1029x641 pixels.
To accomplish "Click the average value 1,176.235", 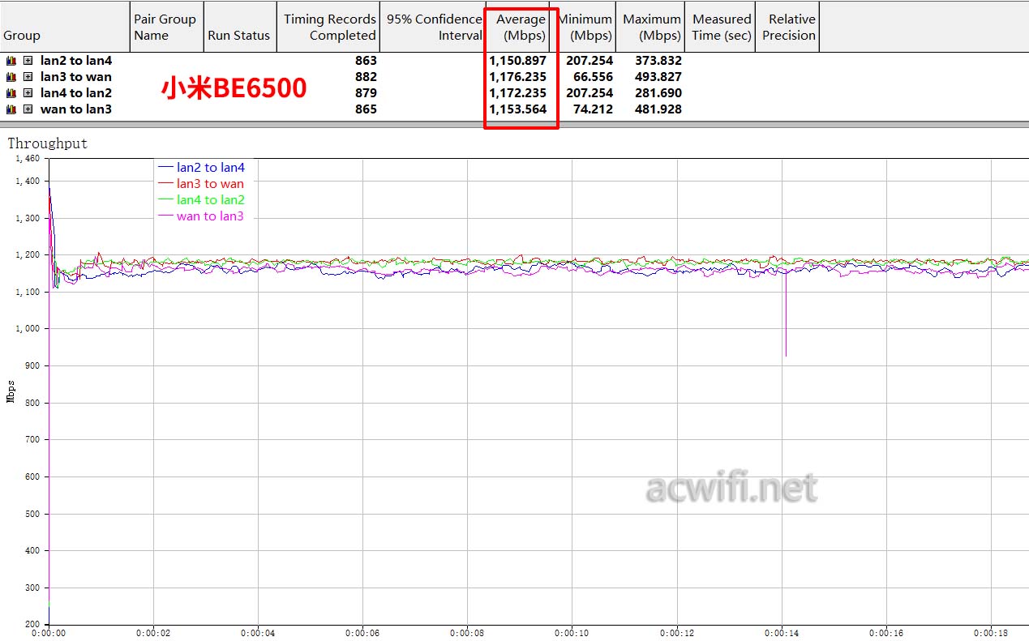I will 518,77.
